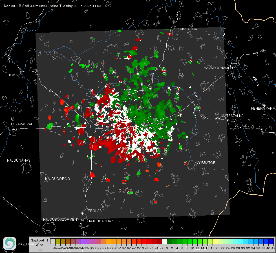This screenshot has height=253, width=276.
Task: Select the HAJDÚNÁNÁS label
Action: click(19, 161)
